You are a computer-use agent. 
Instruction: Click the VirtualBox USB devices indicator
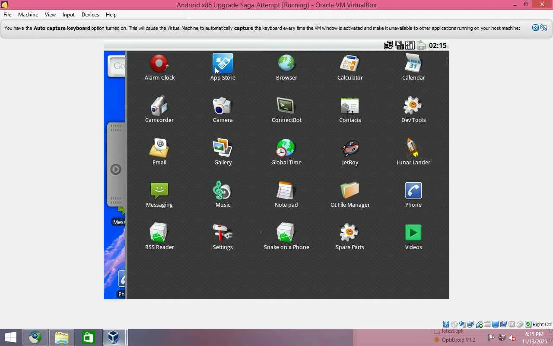click(479, 324)
